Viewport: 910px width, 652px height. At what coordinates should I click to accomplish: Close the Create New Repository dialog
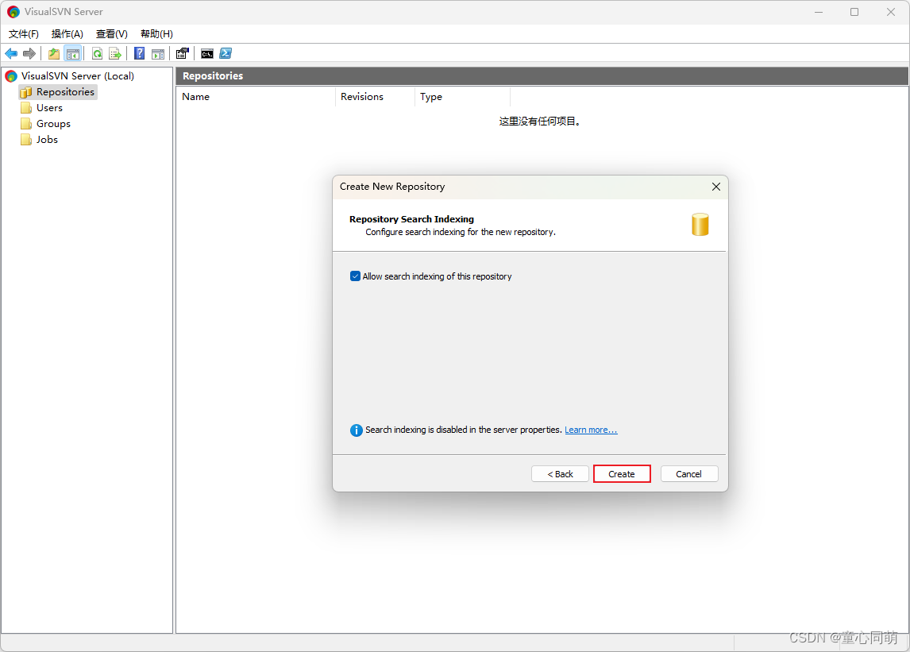(x=716, y=187)
